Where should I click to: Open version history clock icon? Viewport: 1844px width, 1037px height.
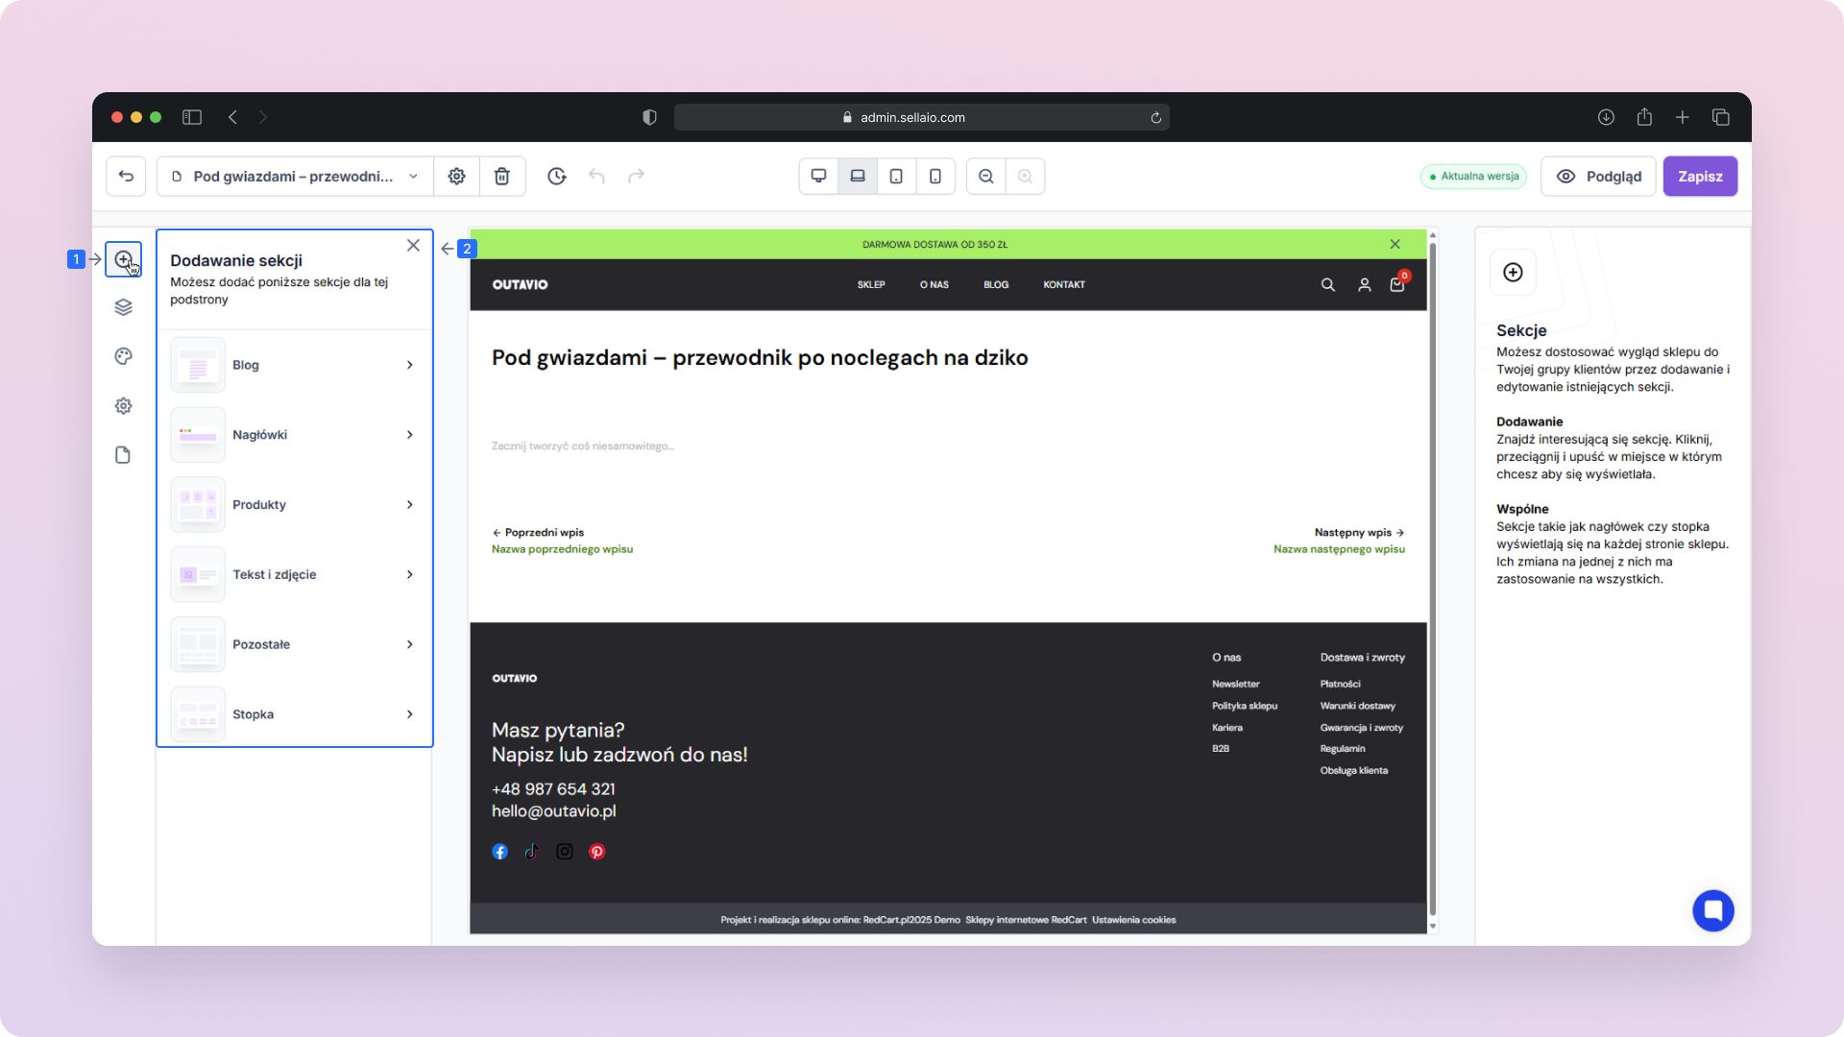pyautogui.click(x=557, y=177)
